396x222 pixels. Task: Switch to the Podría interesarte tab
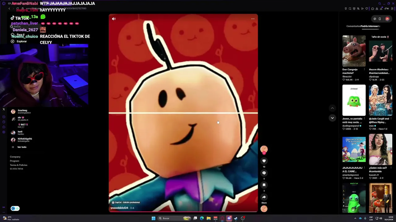(370, 26)
